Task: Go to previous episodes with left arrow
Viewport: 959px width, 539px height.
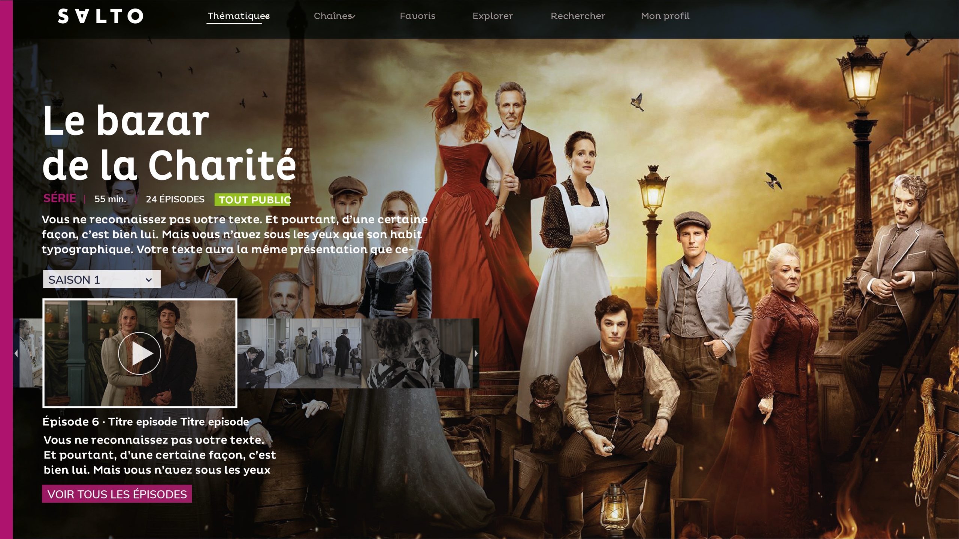Action: [x=16, y=353]
